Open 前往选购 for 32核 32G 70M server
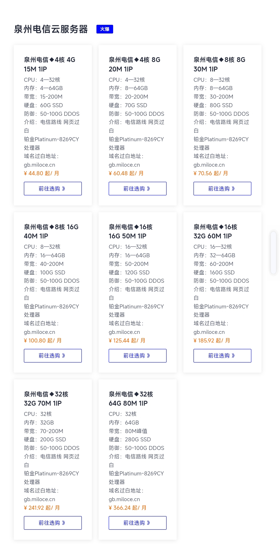Viewport: 280px width, 544px height. (53, 523)
